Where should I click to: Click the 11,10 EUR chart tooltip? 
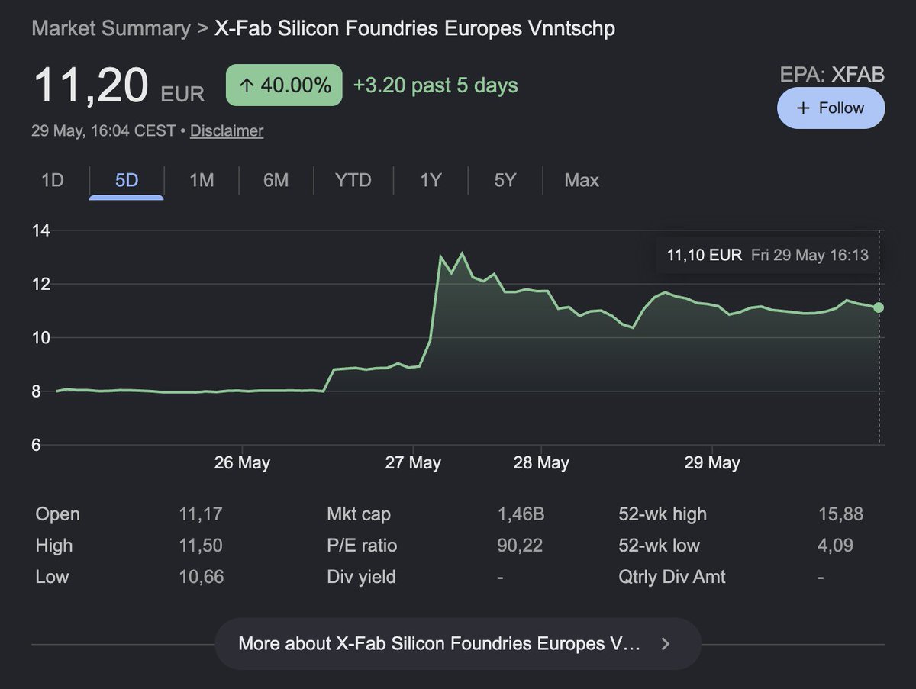pyautogui.click(x=767, y=255)
